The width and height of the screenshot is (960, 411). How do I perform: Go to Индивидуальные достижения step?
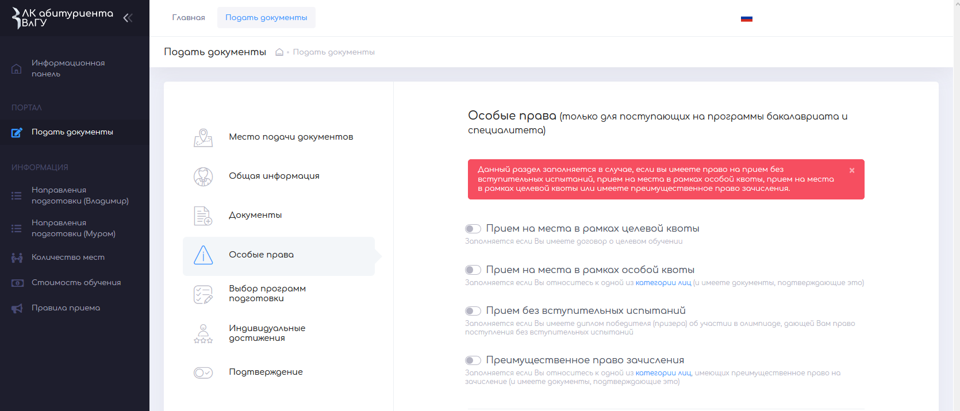pyautogui.click(x=279, y=333)
